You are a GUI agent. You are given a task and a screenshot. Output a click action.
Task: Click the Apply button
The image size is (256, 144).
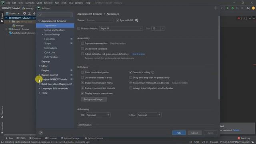click(210, 133)
